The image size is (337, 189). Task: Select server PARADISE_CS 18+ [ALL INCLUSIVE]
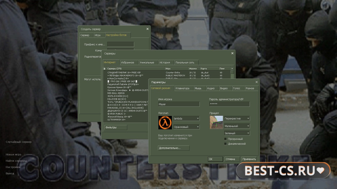tap(126, 108)
